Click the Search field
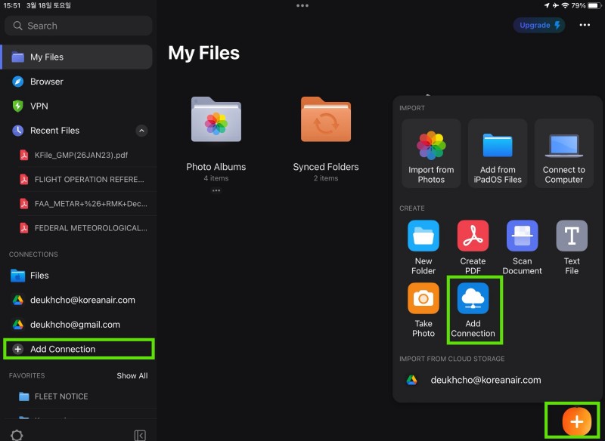This screenshot has width=605, height=441. [x=78, y=26]
